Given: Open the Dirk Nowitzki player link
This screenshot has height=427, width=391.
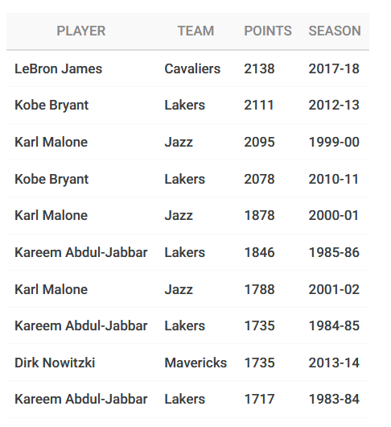Looking at the screenshot, I should pos(55,363).
